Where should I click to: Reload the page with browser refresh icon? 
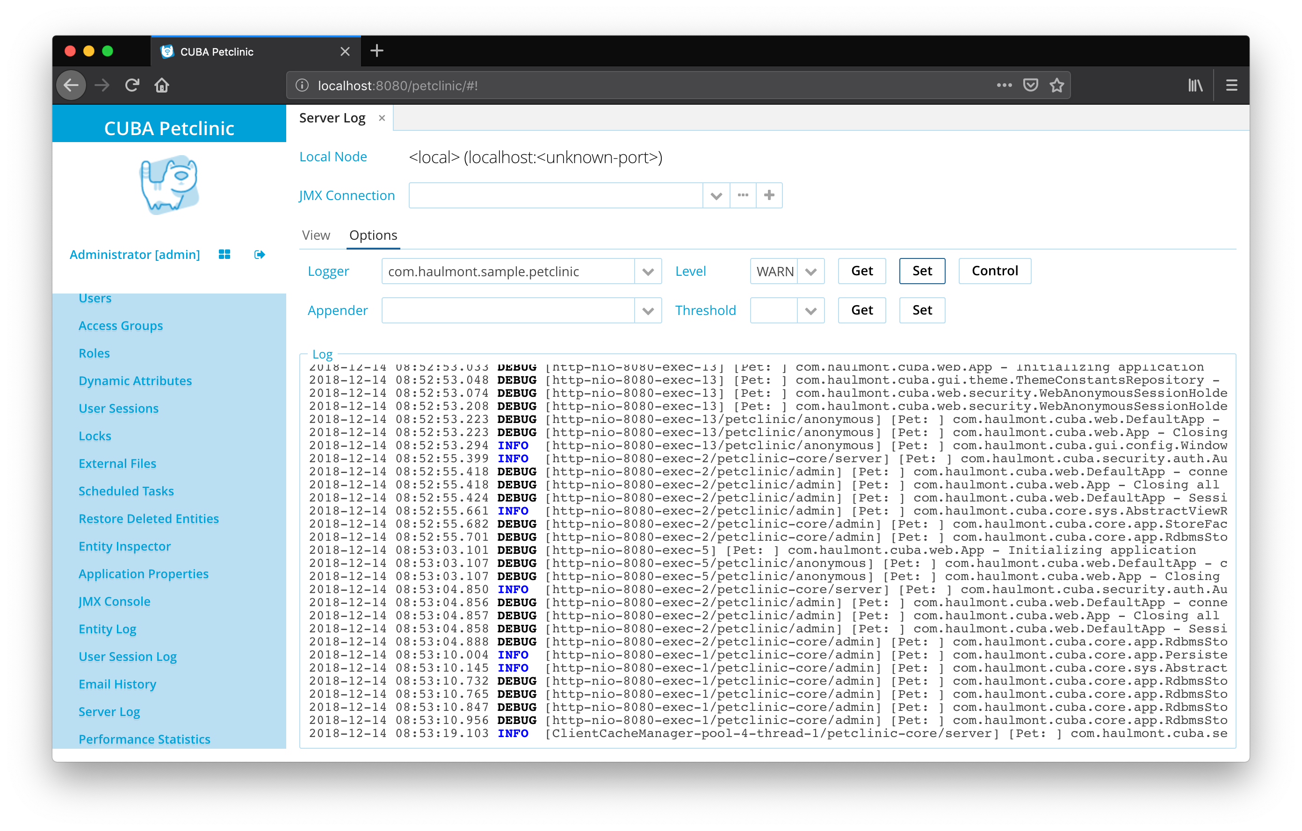click(x=132, y=86)
